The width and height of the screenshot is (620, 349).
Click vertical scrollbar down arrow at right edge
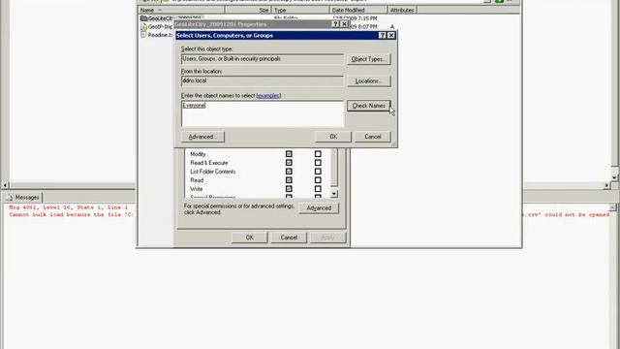pyautogui.click(x=615, y=177)
